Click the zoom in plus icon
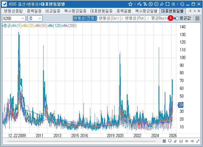This screenshot has height=147, width=203. 151,4
